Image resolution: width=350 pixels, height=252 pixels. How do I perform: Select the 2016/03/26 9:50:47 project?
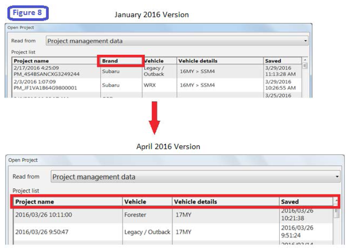[x=67, y=232]
